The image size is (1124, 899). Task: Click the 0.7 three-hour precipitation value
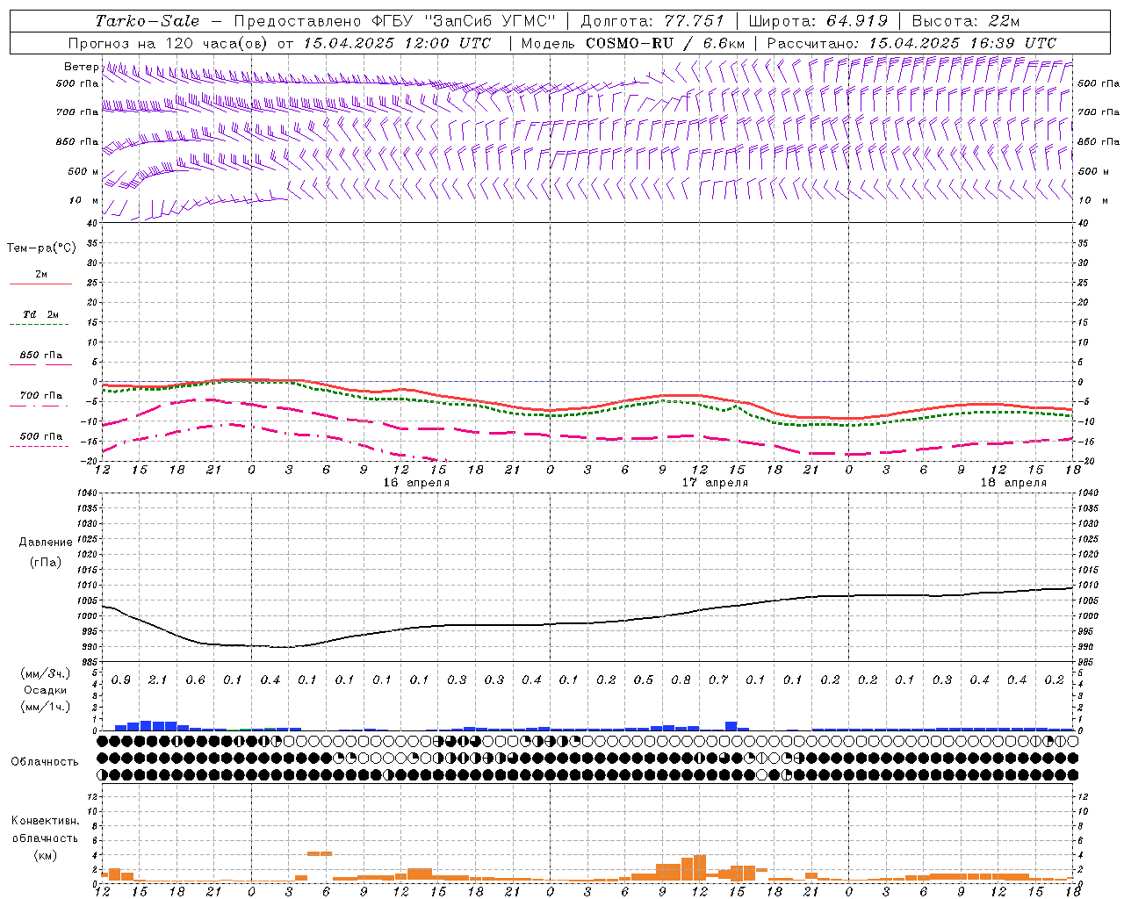click(x=718, y=680)
